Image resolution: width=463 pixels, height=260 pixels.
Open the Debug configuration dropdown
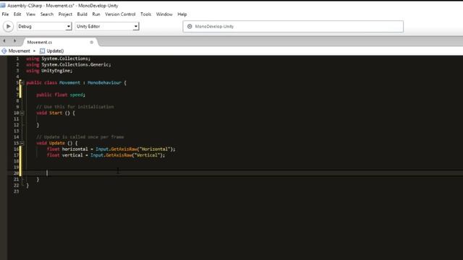(x=44, y=27)
